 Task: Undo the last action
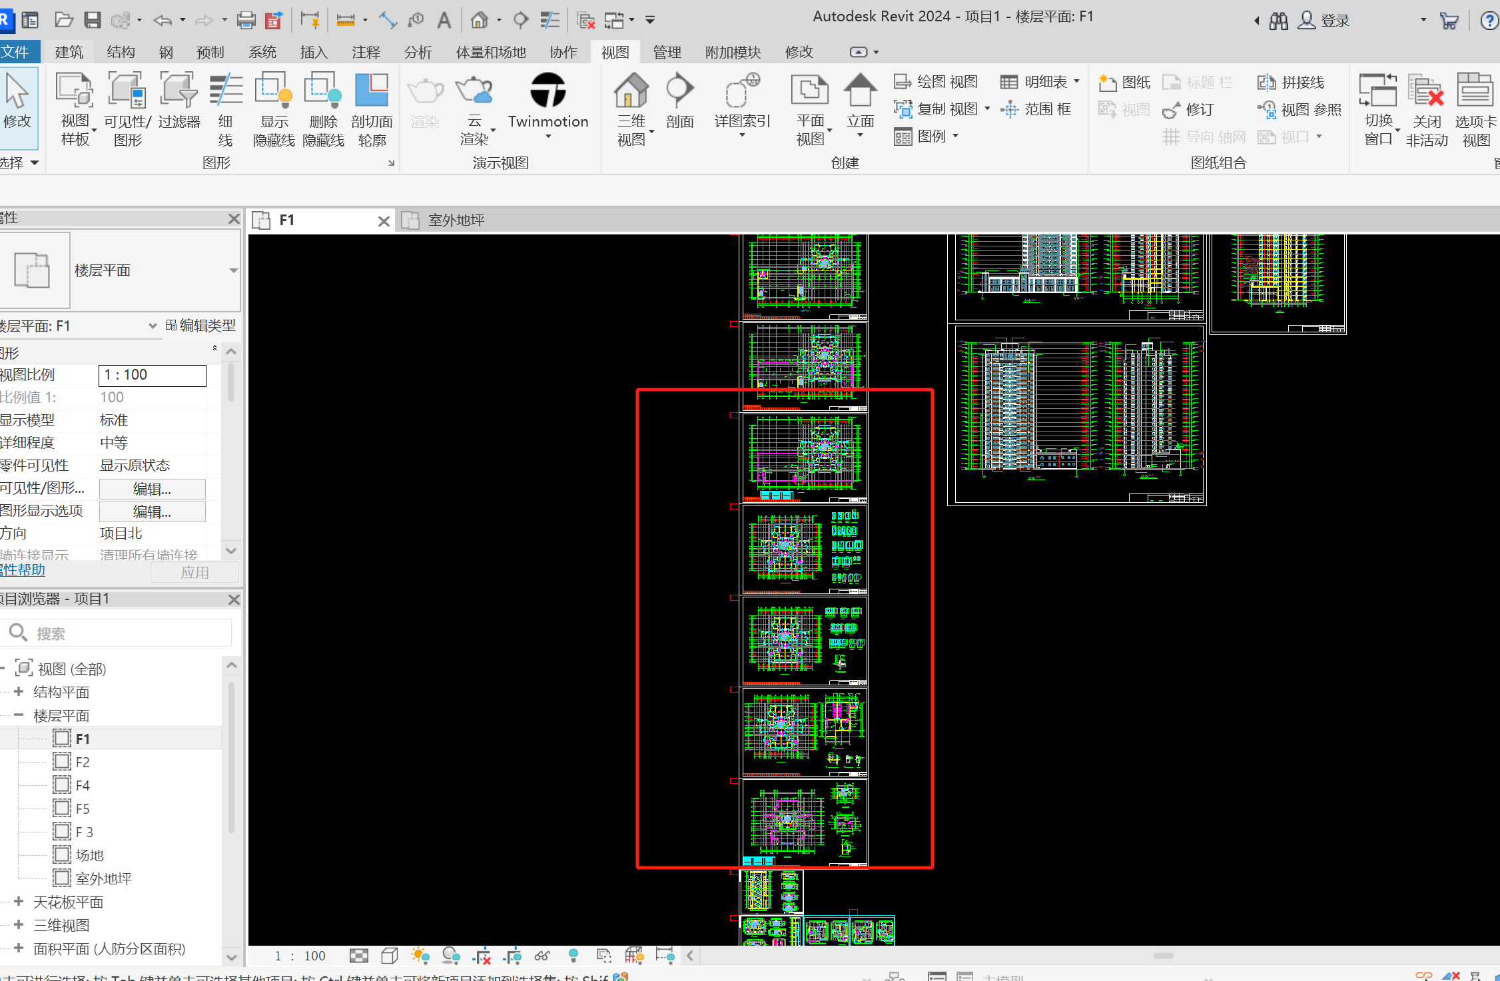[162, 21]
